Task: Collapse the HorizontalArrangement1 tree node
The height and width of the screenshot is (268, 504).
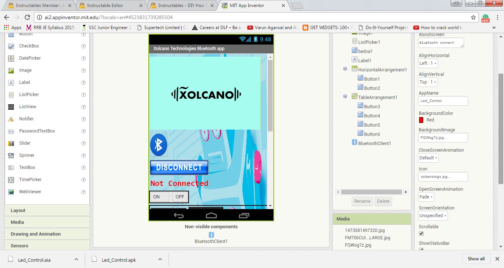Action: pyautogui.click(x=345, y=69)
